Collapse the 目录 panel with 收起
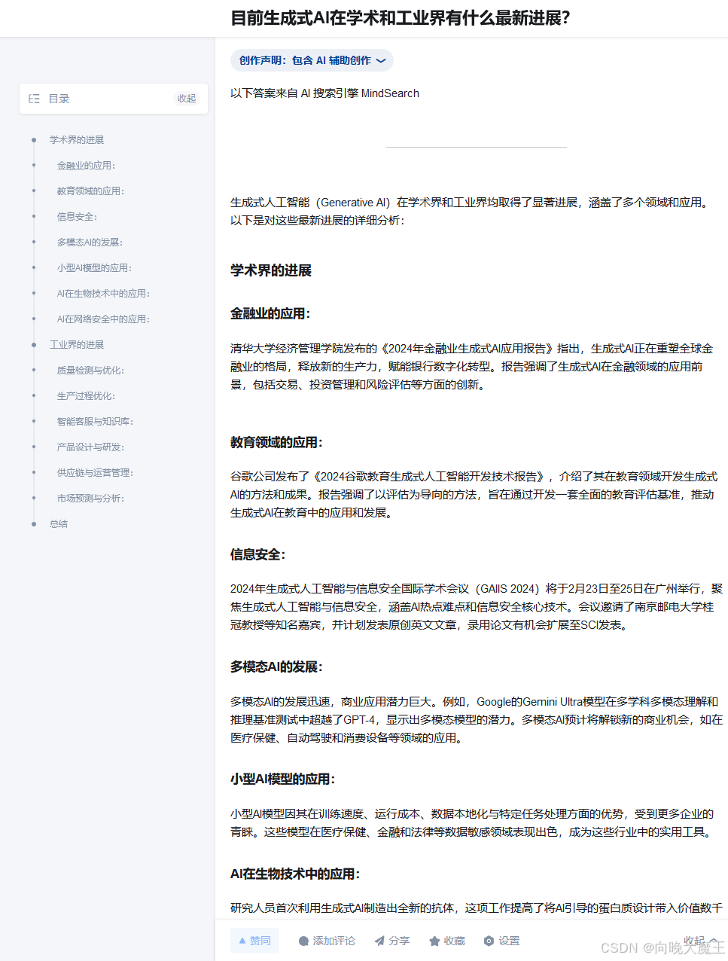 pyautogui.click(x=187, y=99)
